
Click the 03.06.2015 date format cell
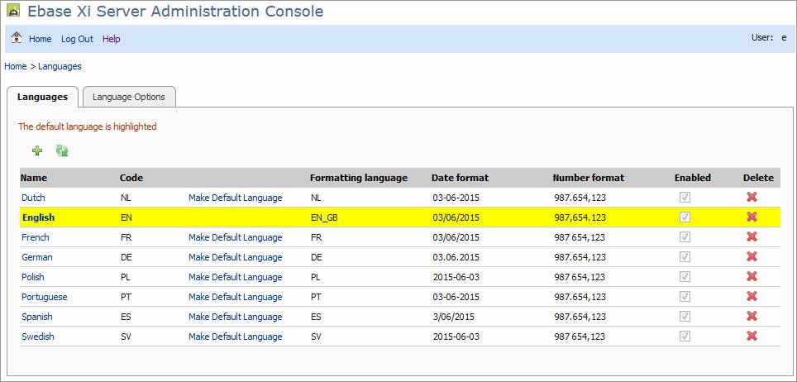point(456,257)
